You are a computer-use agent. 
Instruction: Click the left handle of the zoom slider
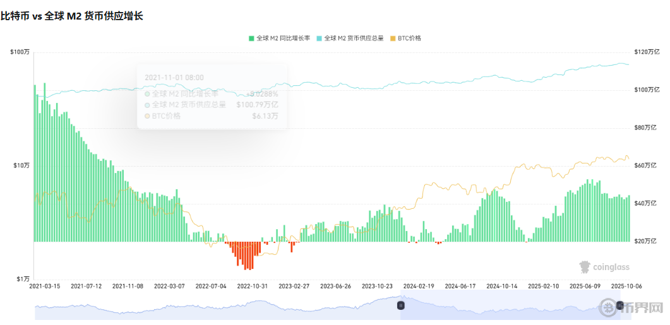400,305
